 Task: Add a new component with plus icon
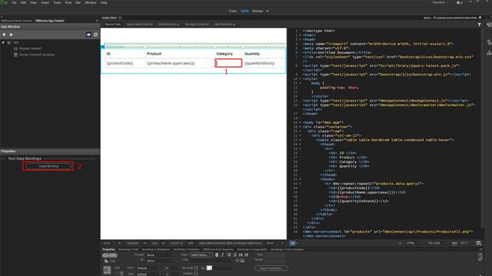pos(4,34)
